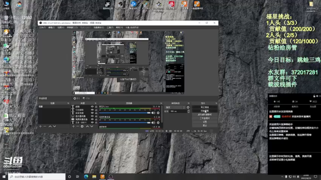Float the Scenes (场景) dock via its header icon
The image size is (321, 180).
point(68,103)
